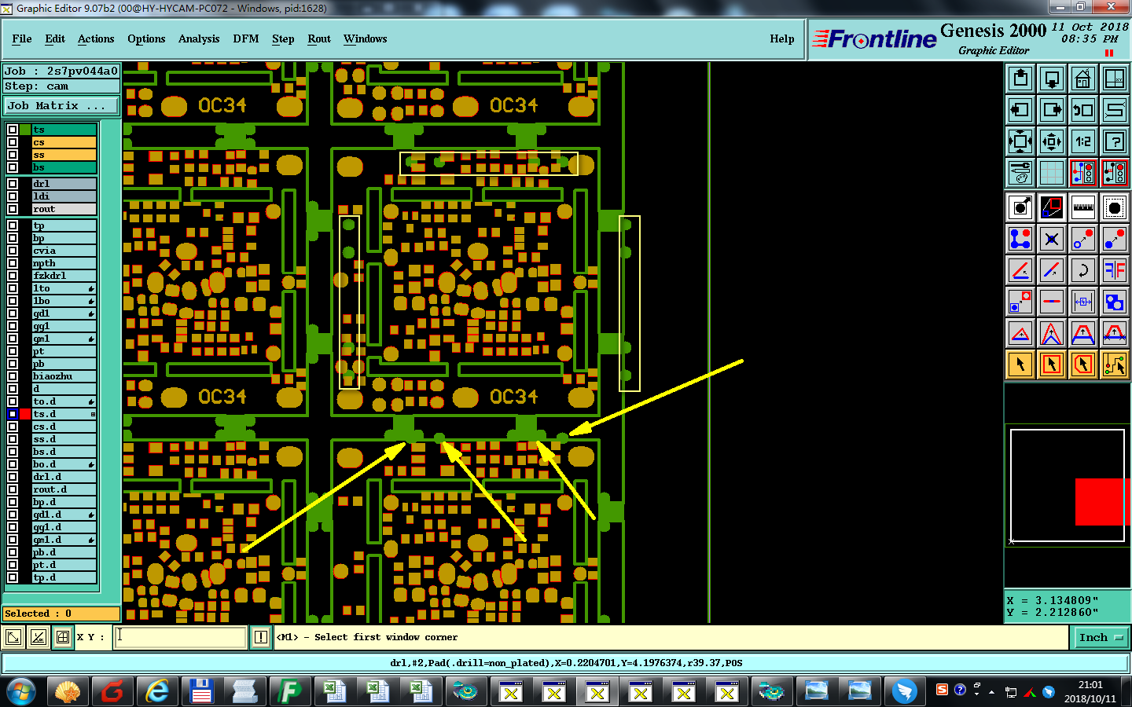Open the Inch units dropdown
The width and height of the screenshot is (1132, 707).
[1101, 637]
